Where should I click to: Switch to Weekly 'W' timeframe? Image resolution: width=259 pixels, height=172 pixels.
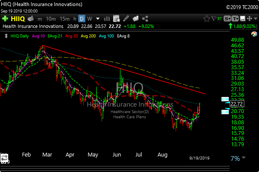(89, 18)
